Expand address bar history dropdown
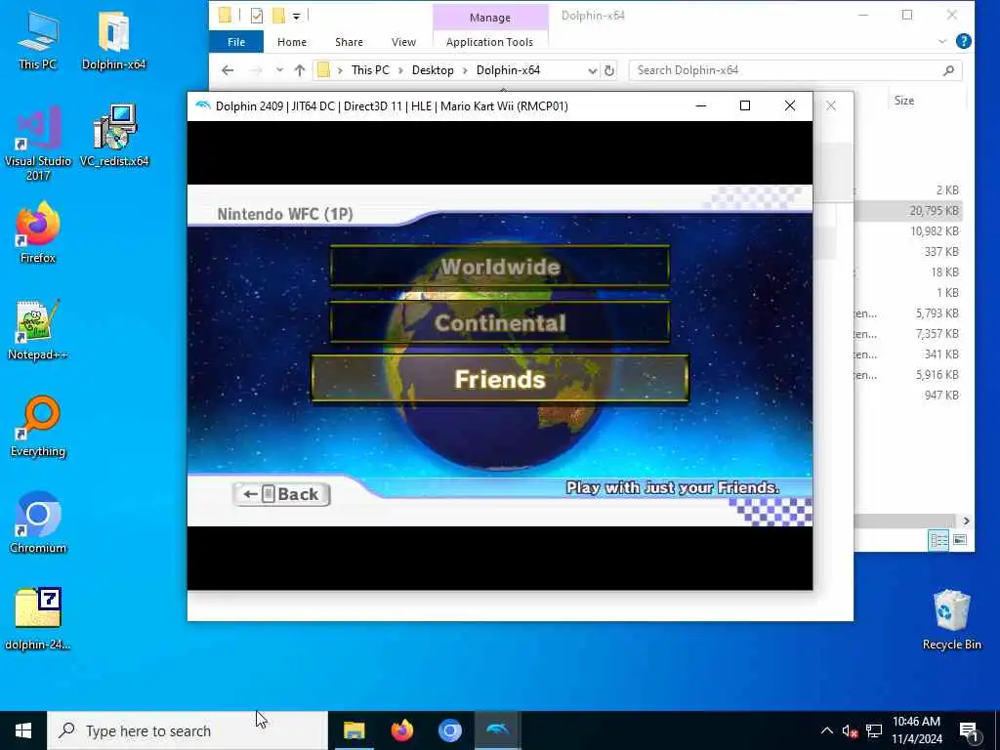Viewport: 1000px width, 750px height. [592, 70]
